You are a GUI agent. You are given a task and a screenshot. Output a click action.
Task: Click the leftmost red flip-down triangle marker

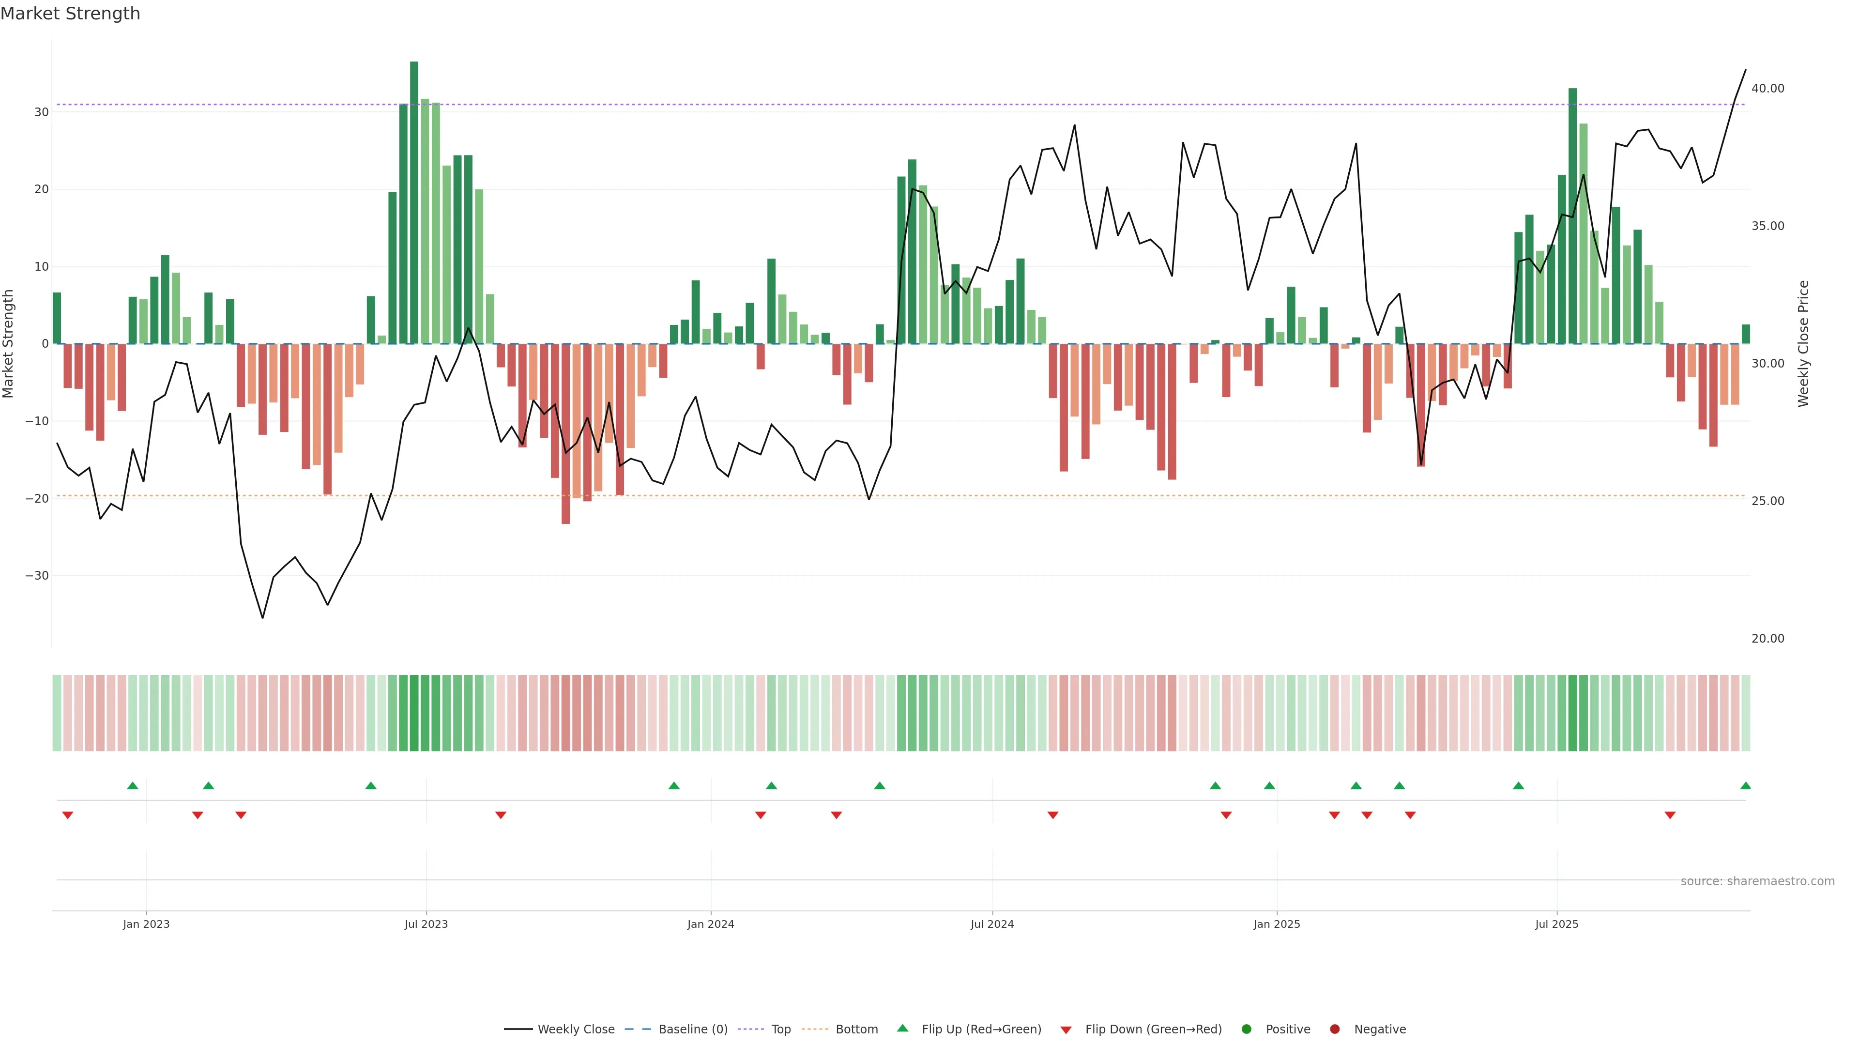coord(68,815)
